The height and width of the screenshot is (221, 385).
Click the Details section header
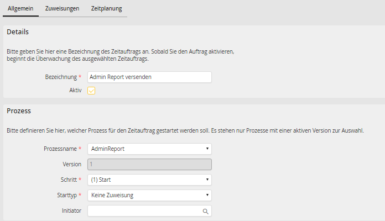[x=18, y=32]
